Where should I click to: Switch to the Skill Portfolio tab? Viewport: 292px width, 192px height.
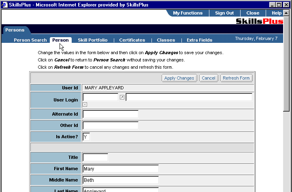(93, 40)
